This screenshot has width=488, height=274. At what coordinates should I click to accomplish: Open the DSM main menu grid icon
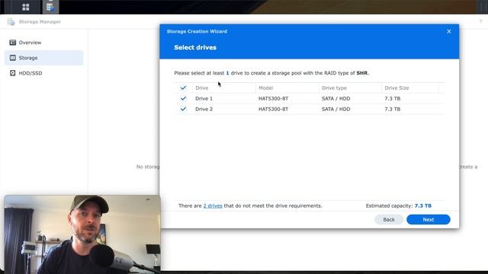click(26, 7)
